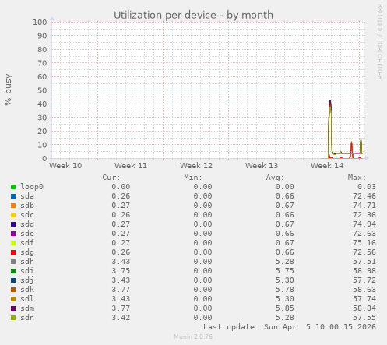Click the sdd dark blue legend swatch
This screenshot has height=345, width=387.
point(13,224)
